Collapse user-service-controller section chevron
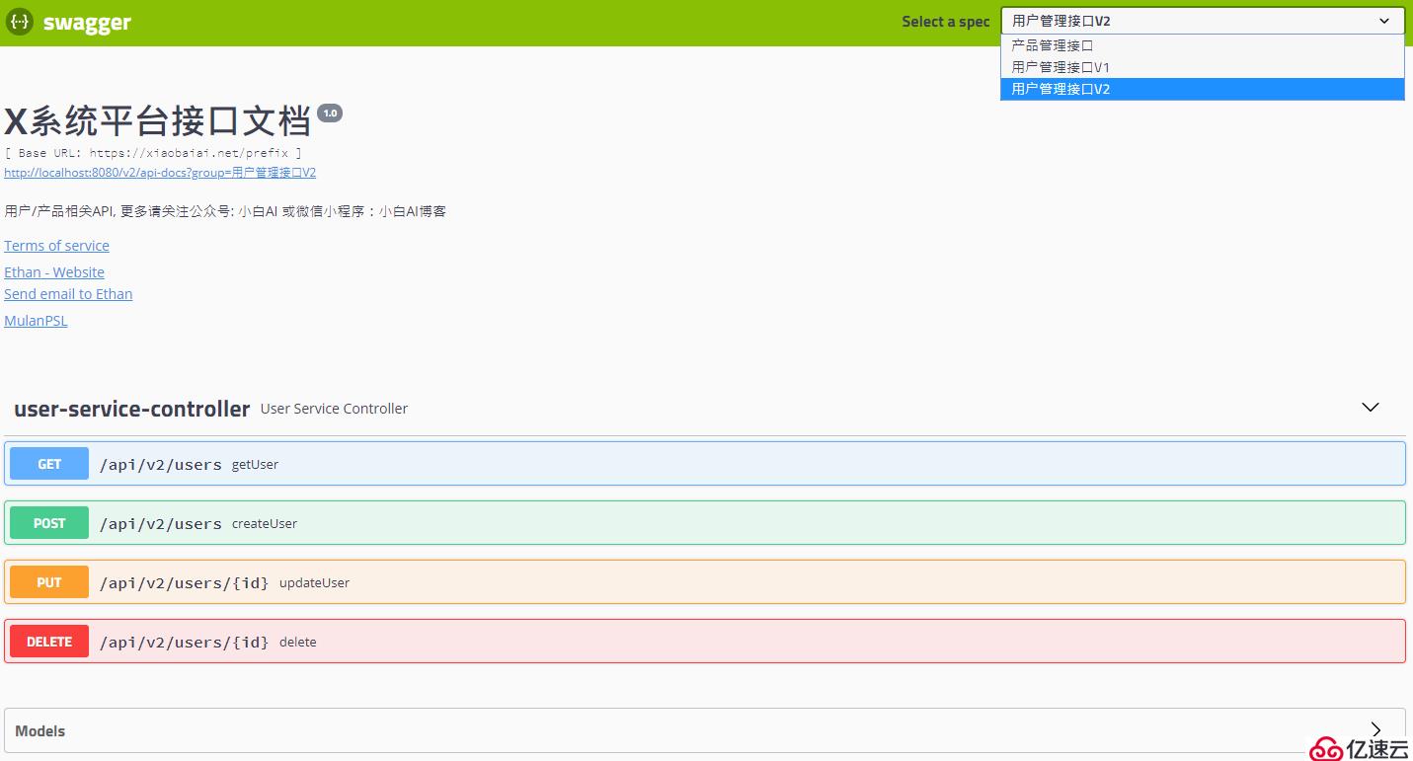The height and width of the screenshot is (761, 1413). (x=1371, y=408)
